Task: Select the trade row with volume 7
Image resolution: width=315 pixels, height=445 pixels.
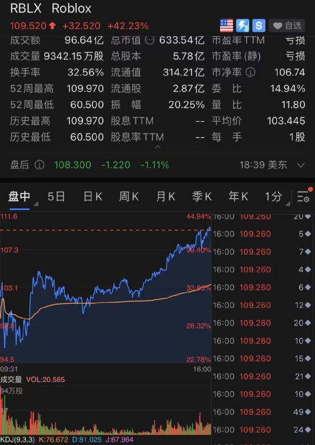Action: [x=263, y=252]
